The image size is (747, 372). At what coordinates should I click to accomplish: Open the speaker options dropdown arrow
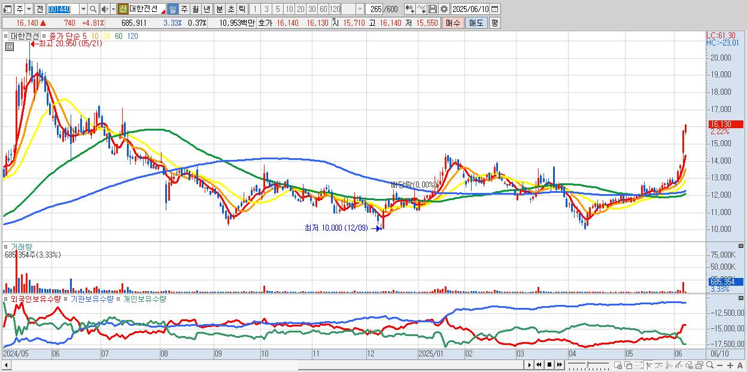coord(113,9)
